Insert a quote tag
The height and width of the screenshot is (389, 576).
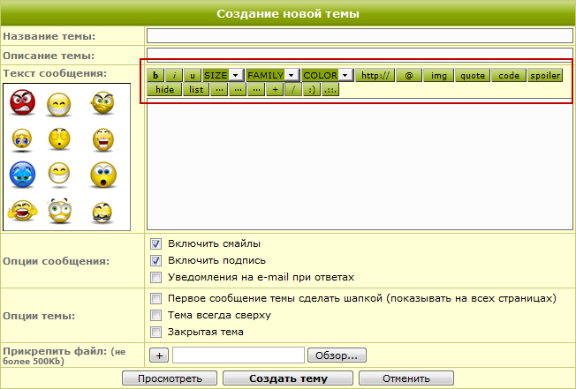coord(473,76)
